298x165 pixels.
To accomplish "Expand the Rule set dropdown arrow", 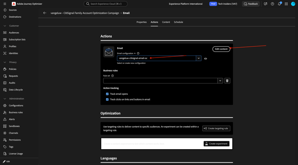I will (220, 81).
